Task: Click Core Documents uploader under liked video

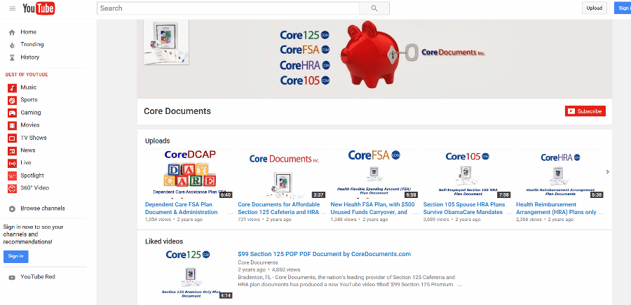Action: (x=258, y=262)
